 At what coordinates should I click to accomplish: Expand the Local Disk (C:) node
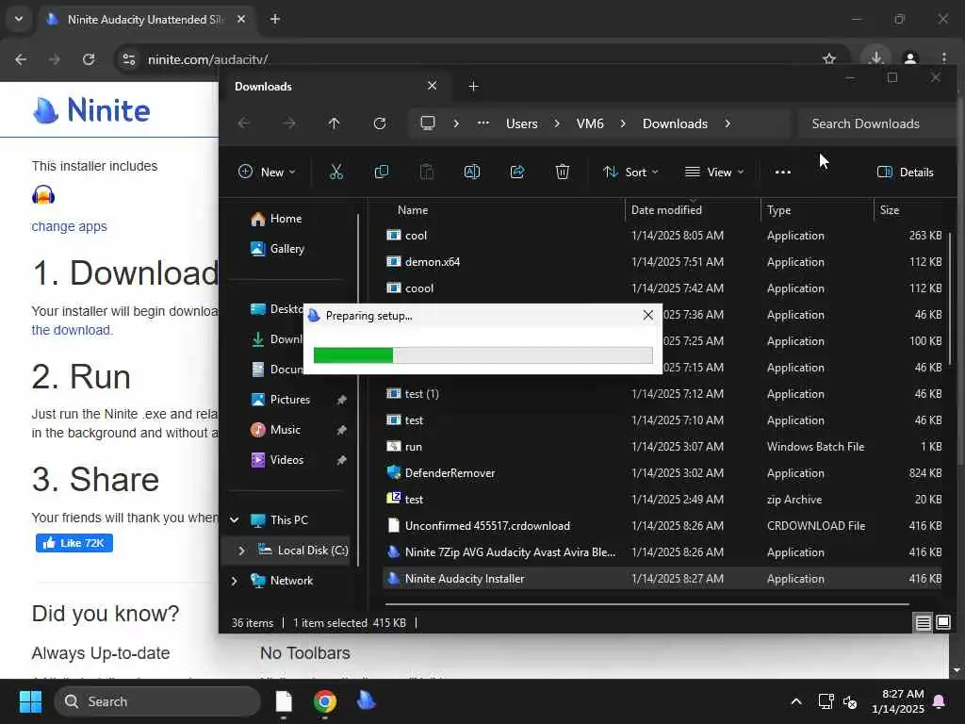pos(241,551)
